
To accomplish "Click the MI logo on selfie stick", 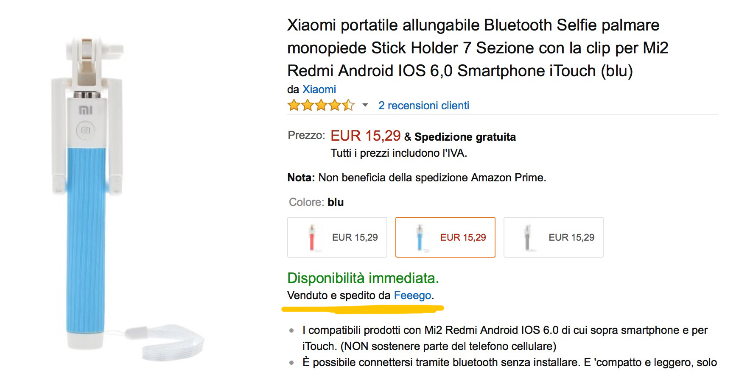I will click(86, 111).
